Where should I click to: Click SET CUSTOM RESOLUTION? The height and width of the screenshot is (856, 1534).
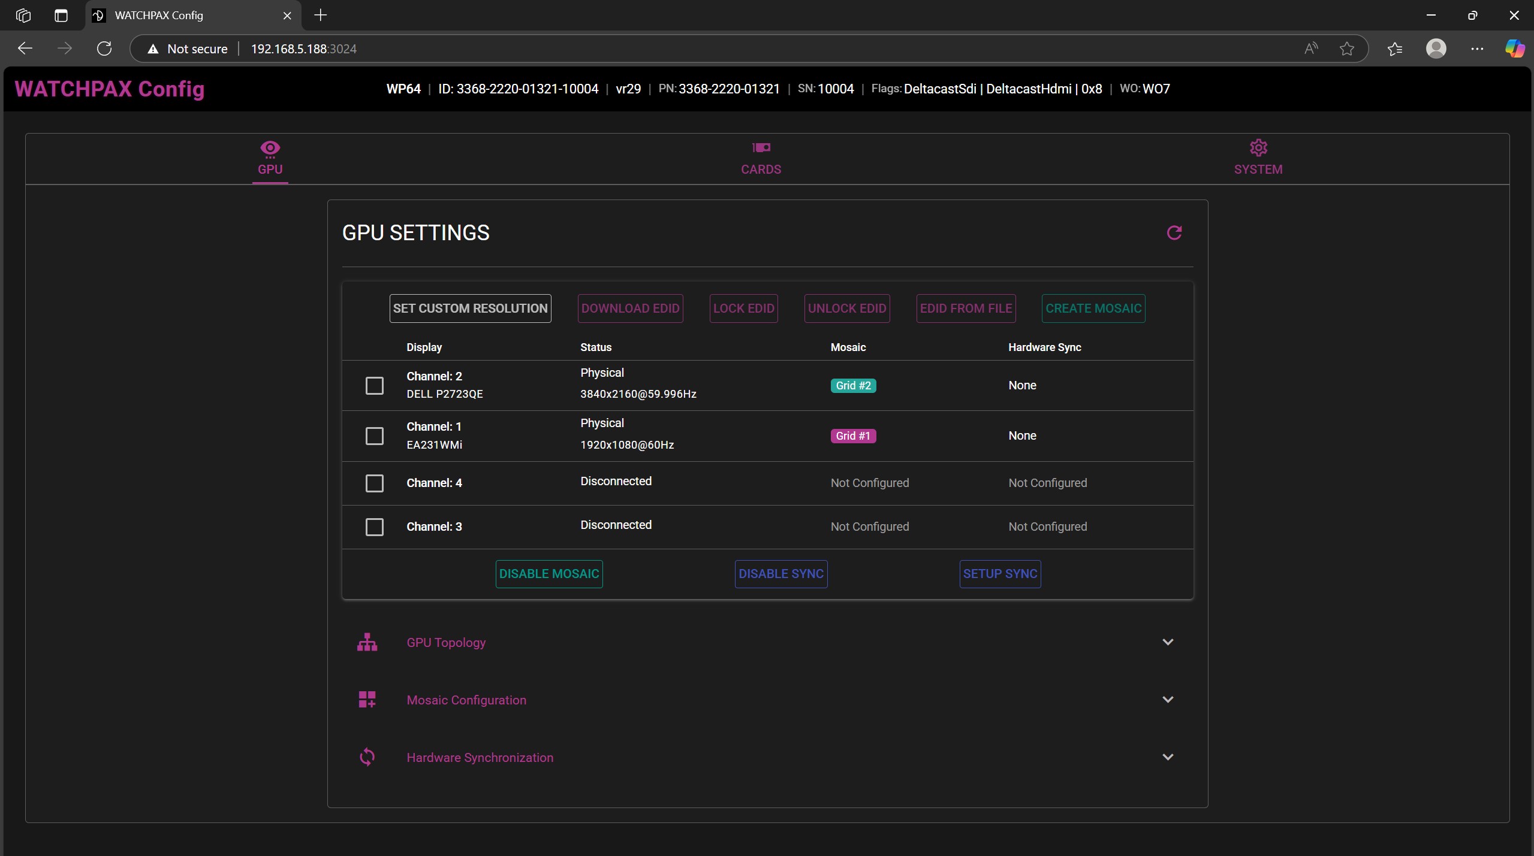tap(470, 308)
